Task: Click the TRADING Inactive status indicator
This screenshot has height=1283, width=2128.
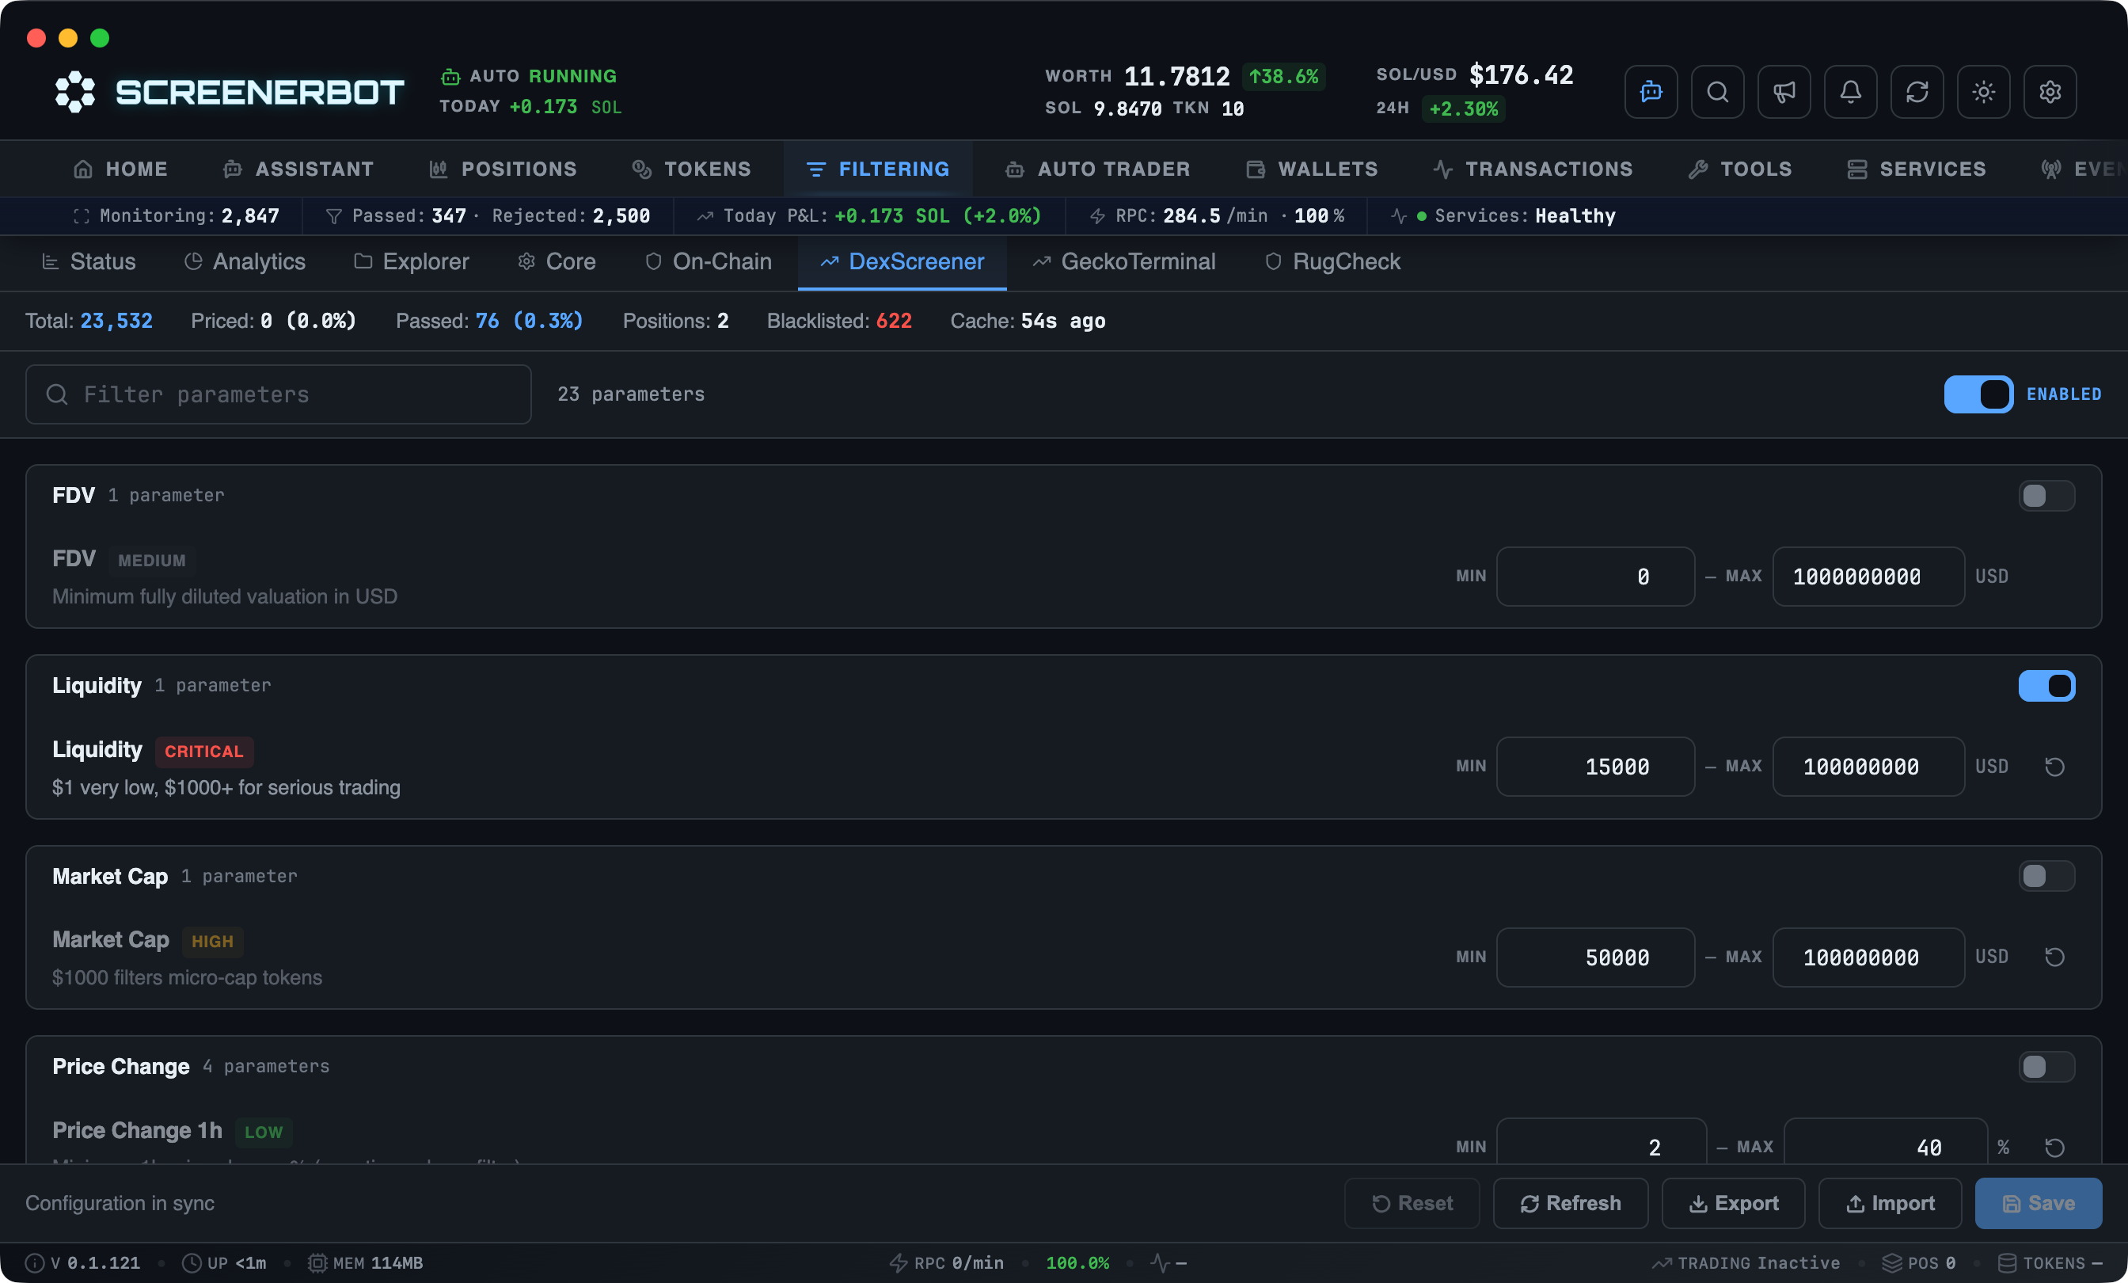Action: pyautogui.click(x=1746, y=1262)
